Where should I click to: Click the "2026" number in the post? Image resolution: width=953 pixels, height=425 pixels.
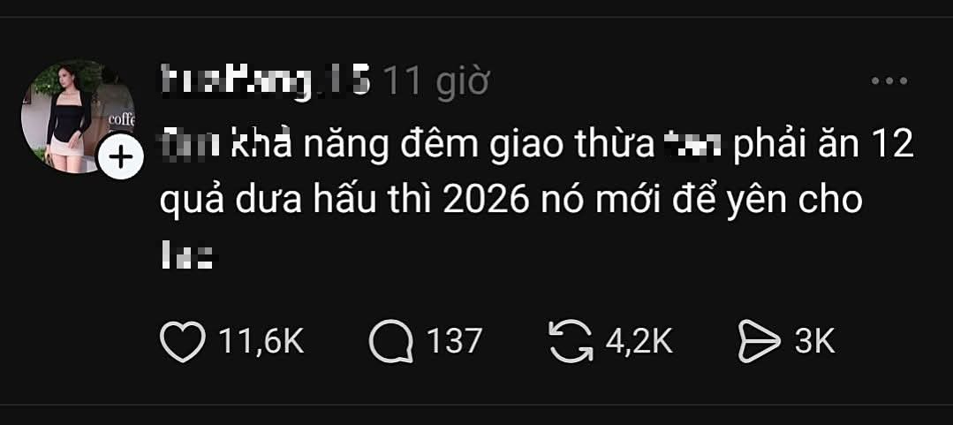click(x=487, y=201)
